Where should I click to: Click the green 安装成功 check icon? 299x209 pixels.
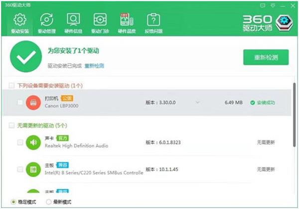point(253,103)
